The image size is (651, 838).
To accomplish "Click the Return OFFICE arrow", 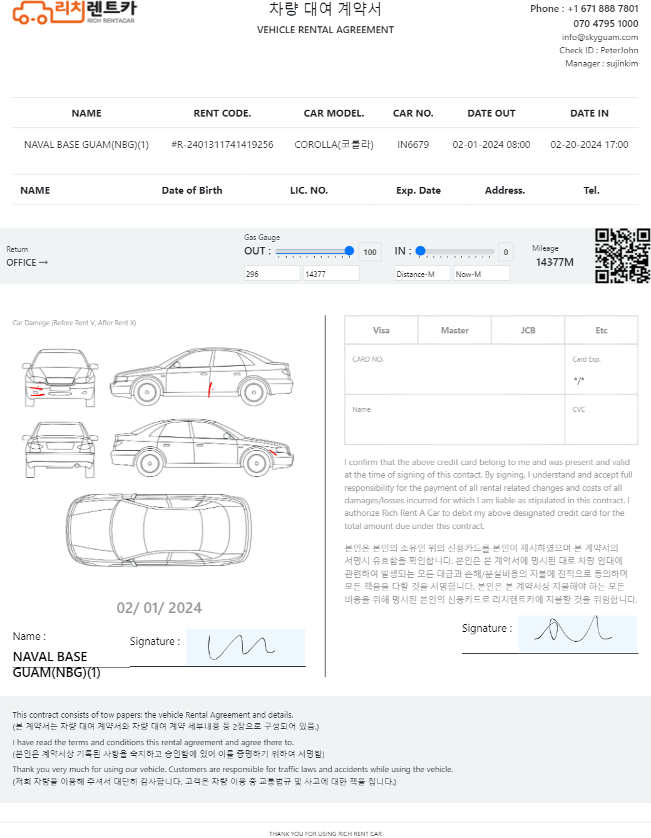I will coord(43,263).
